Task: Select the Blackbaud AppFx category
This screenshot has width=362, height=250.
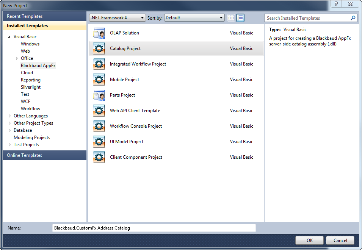Action: point(38,66)
